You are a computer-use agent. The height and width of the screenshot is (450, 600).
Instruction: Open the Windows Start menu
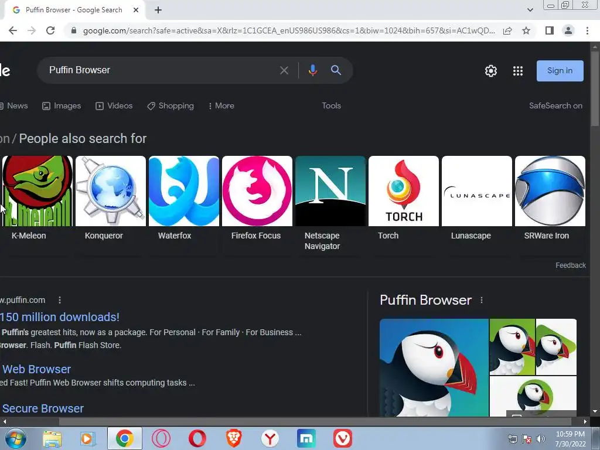coord(15,438)
